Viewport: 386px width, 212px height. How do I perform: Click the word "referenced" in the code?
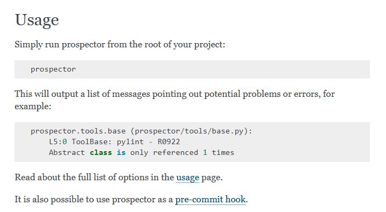(x=176, y=152)
